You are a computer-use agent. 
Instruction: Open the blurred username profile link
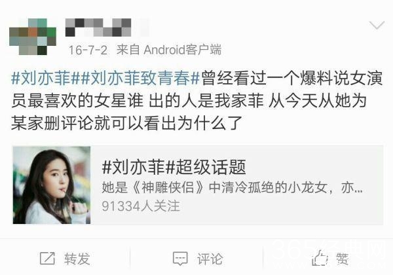pos(98,27)
